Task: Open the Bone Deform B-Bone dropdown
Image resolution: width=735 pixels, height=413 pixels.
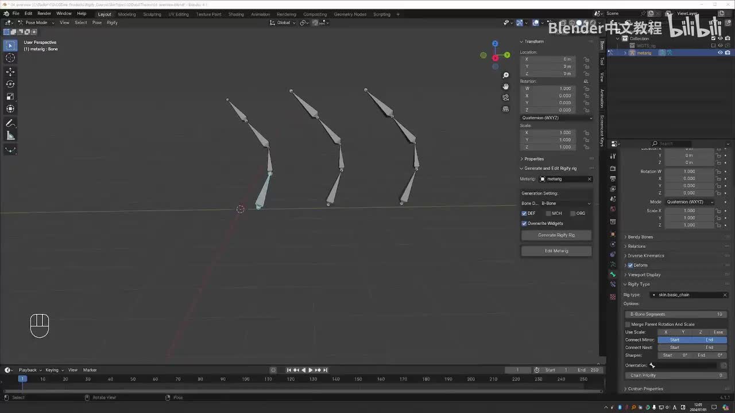Action: (x=566, y=203)
